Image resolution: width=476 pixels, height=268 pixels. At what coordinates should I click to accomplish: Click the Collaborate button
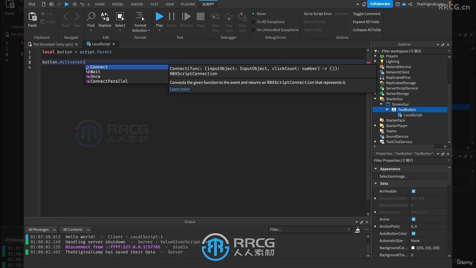click(x=380, y=4)
